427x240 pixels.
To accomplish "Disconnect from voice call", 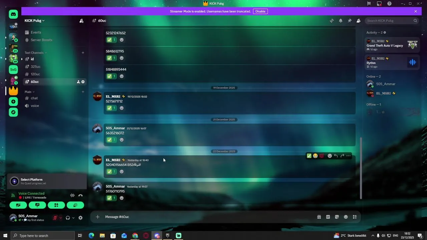I will tap(80, 195).
